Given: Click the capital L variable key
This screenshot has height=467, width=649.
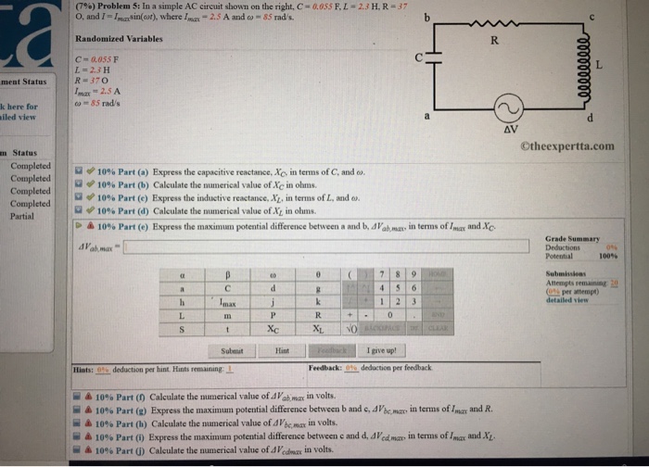Looking at the screenshot, I should (x=182, y=316).
